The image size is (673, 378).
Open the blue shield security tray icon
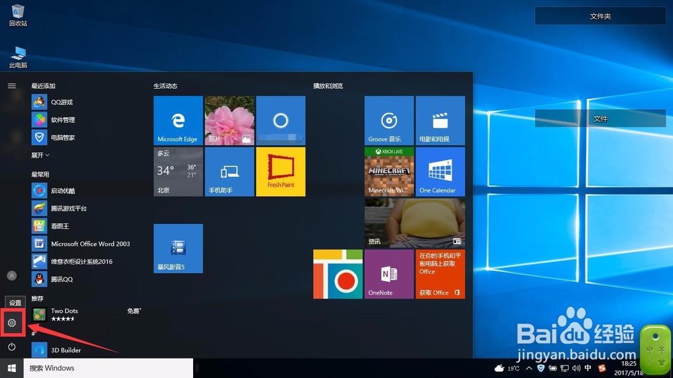[x=541, y=368]
